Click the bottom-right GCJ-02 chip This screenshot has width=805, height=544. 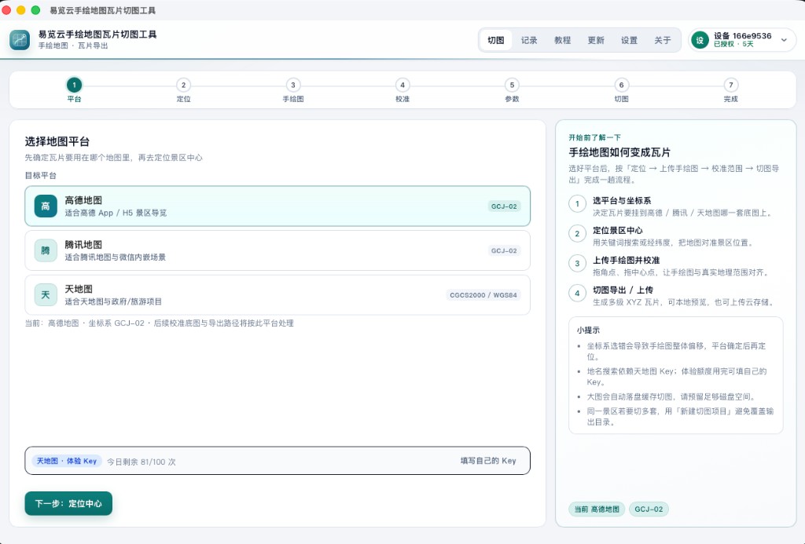[x=649, y=509]
